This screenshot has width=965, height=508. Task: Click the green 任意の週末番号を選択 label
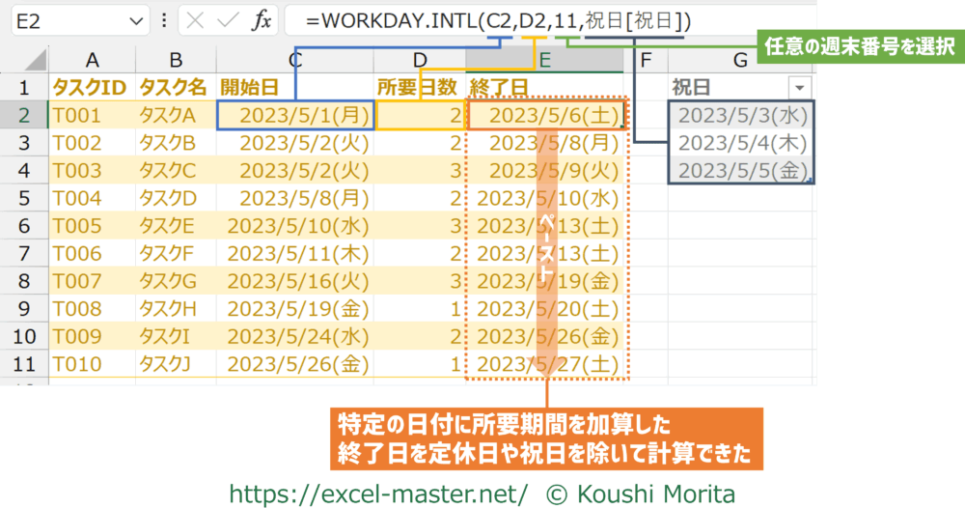(x=859, y=44)
